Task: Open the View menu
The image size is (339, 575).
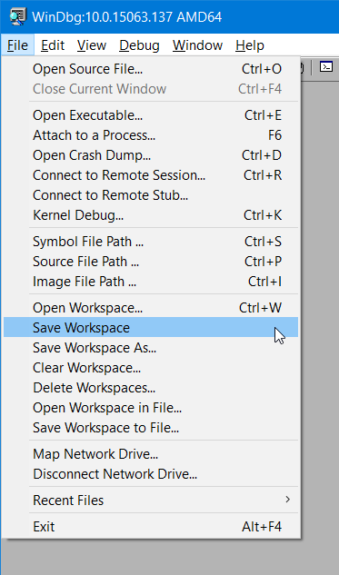Action: click(x=92, y=45)
